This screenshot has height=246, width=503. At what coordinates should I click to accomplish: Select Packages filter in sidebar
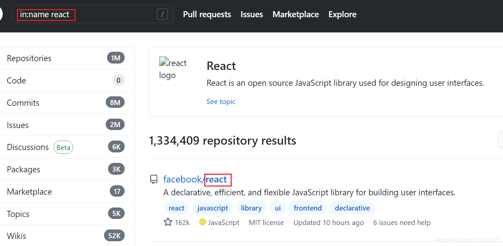coord(67,169)
